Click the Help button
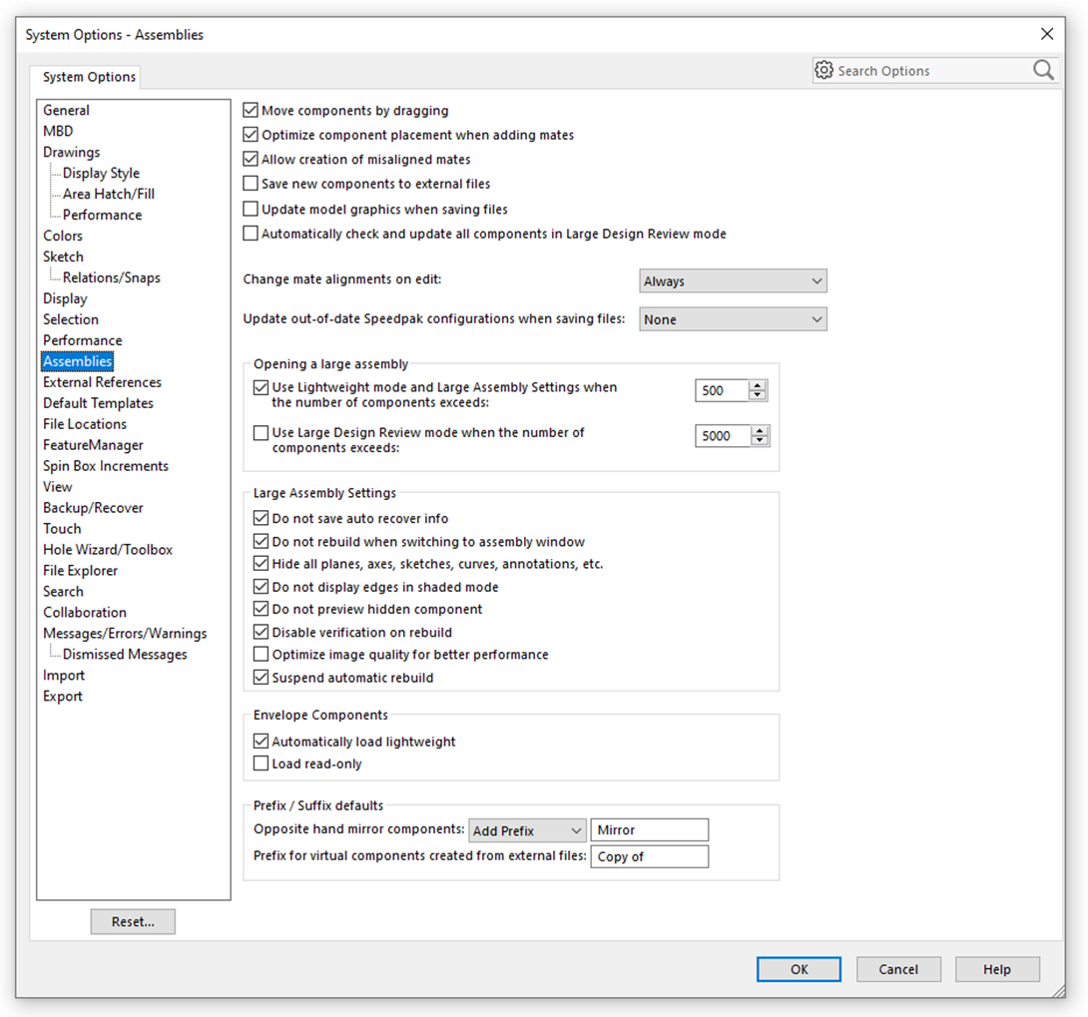This screenshot has height=1017, width=1088. tap(997, 969)
